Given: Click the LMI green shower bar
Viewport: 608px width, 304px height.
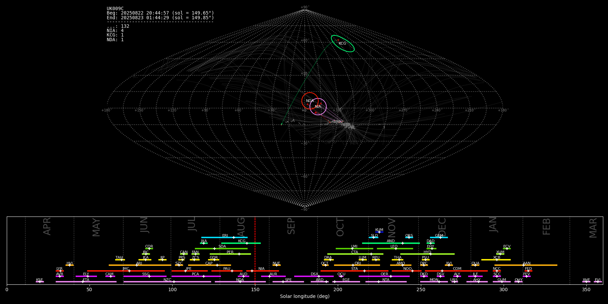Looking at the screenshot, I should click(354, 249).
